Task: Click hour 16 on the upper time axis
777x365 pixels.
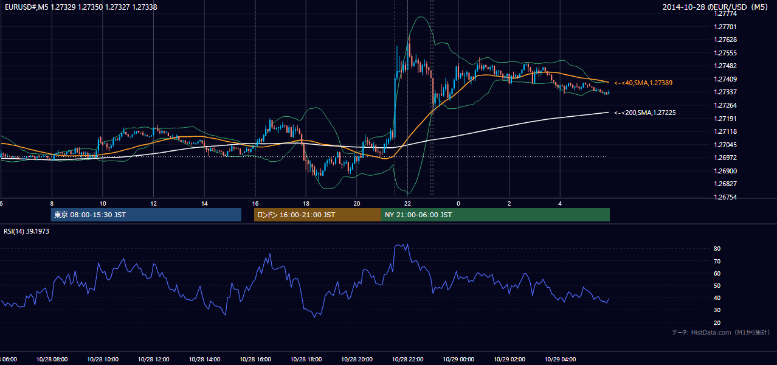Action: point(255,203)
